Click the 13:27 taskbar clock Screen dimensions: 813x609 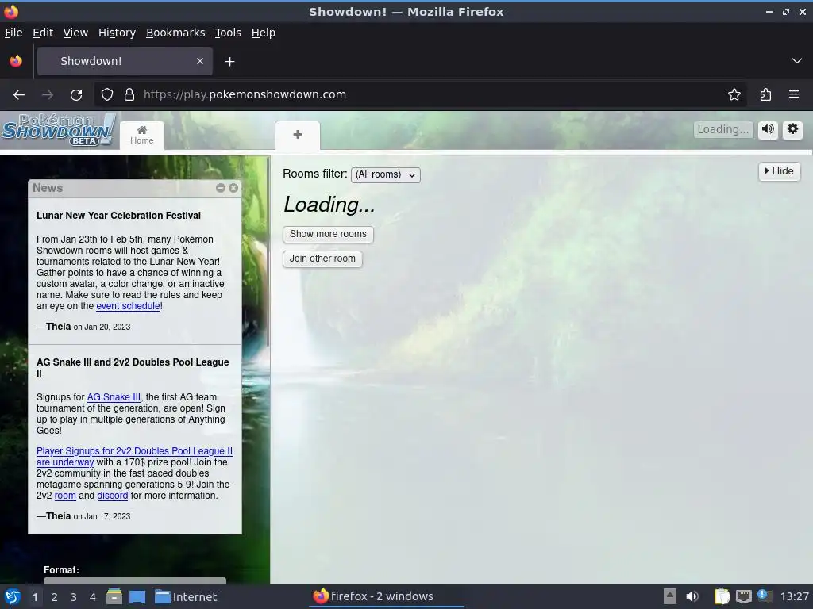coord(795,596)
